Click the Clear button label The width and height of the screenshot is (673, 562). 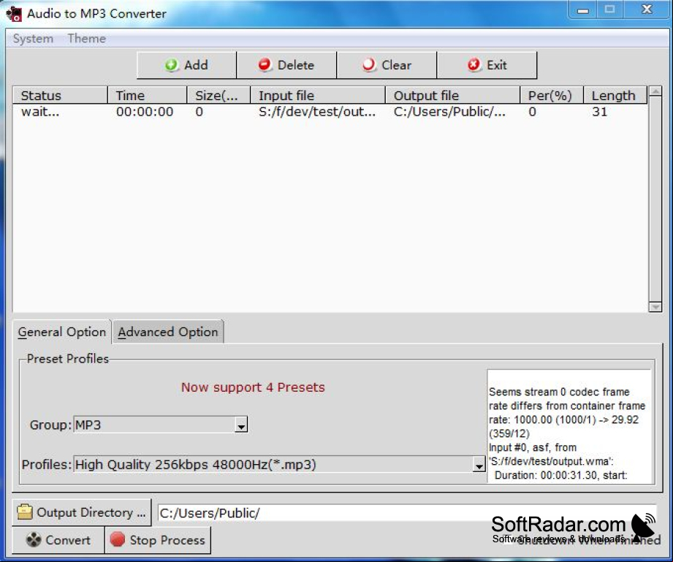pyautogui.click(x=397, y=65)
